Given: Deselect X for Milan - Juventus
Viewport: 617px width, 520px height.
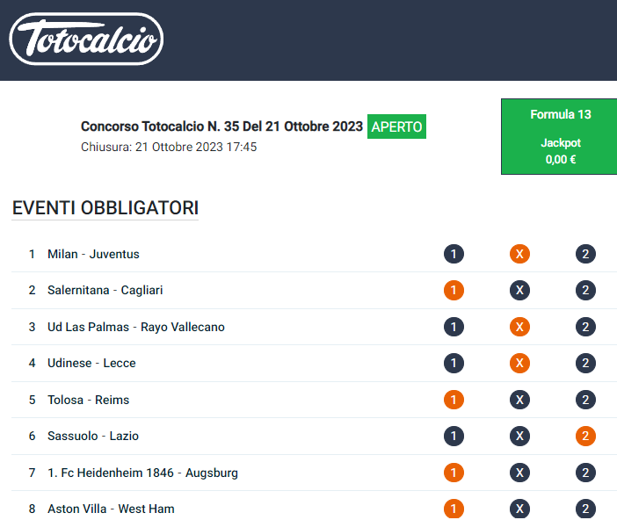Looking at the screenshot, I should click(519, 254).
